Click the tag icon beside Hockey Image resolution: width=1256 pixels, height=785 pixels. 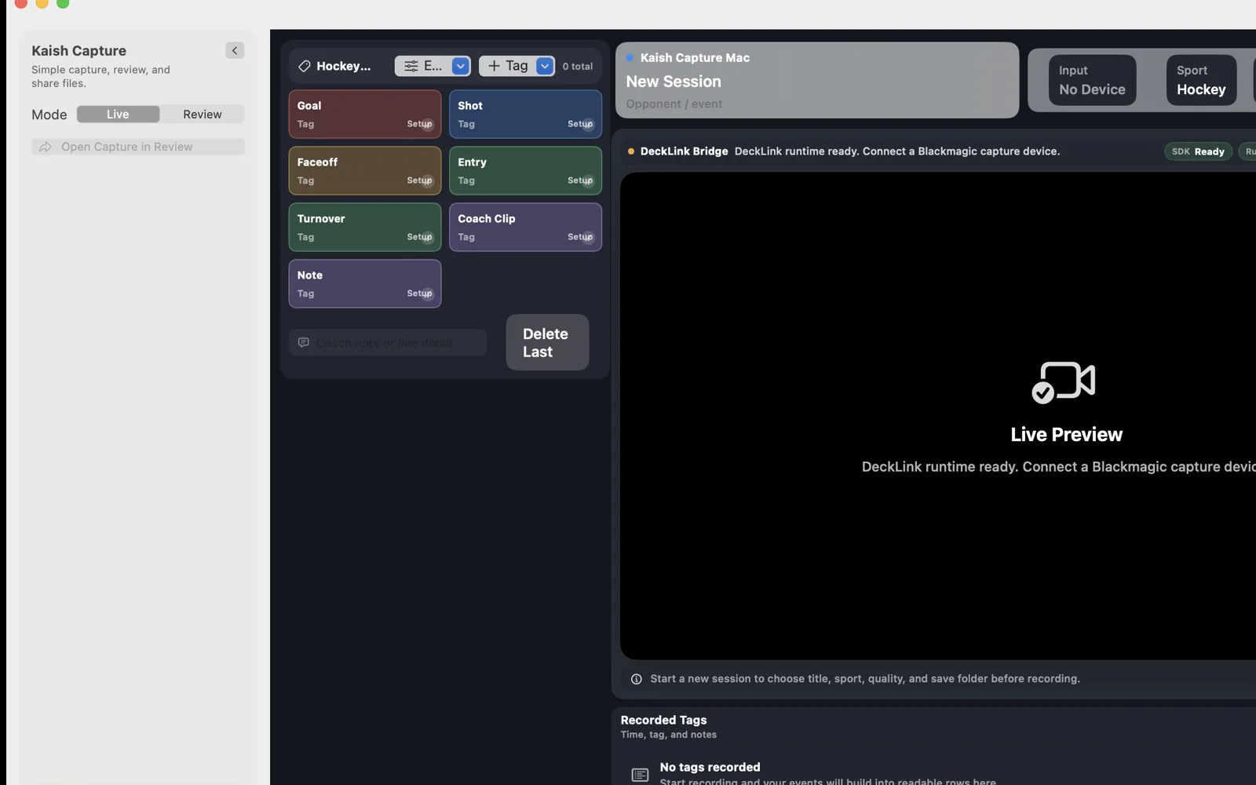coord(305,66)
